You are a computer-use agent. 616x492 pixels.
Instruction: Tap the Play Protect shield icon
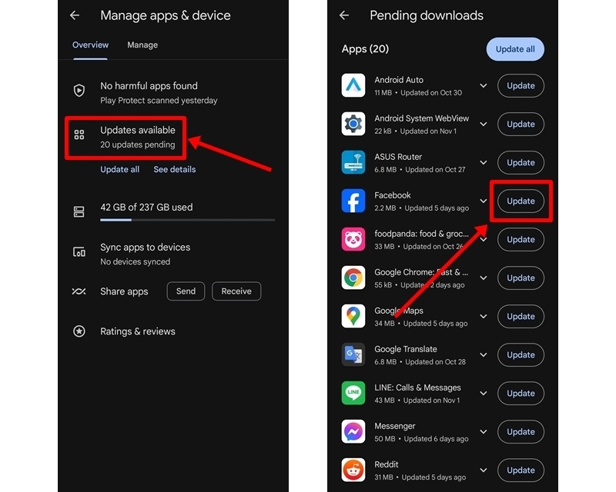pos(79,90)
